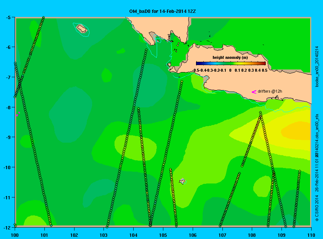Select the plot title OM_baD0 for 14-Feb-2014 12Z

[162, 11]
